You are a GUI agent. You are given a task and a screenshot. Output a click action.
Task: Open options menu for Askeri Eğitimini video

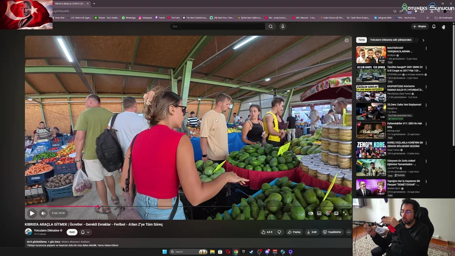tap(426, 161)
